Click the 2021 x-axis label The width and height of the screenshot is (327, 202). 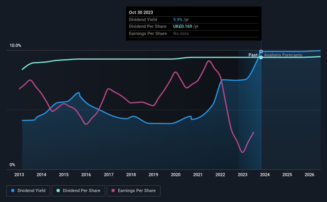click(198, 175)
